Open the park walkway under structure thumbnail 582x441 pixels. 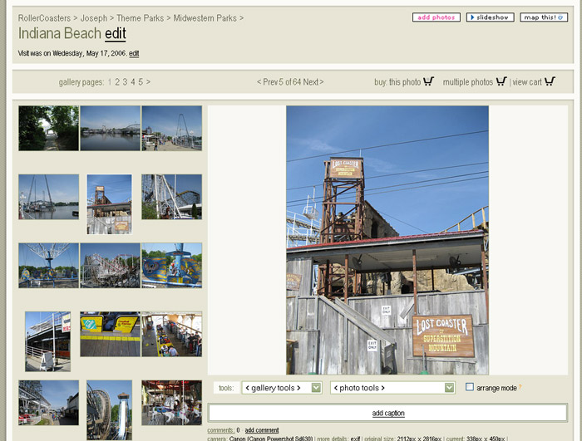(48, 403)
